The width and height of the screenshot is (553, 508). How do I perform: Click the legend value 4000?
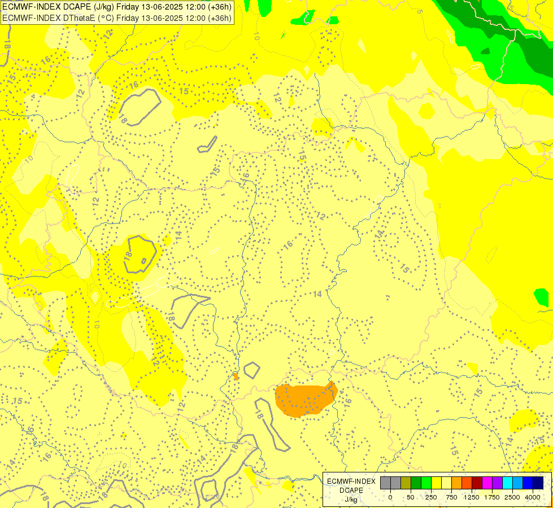[x=533, y=497]
